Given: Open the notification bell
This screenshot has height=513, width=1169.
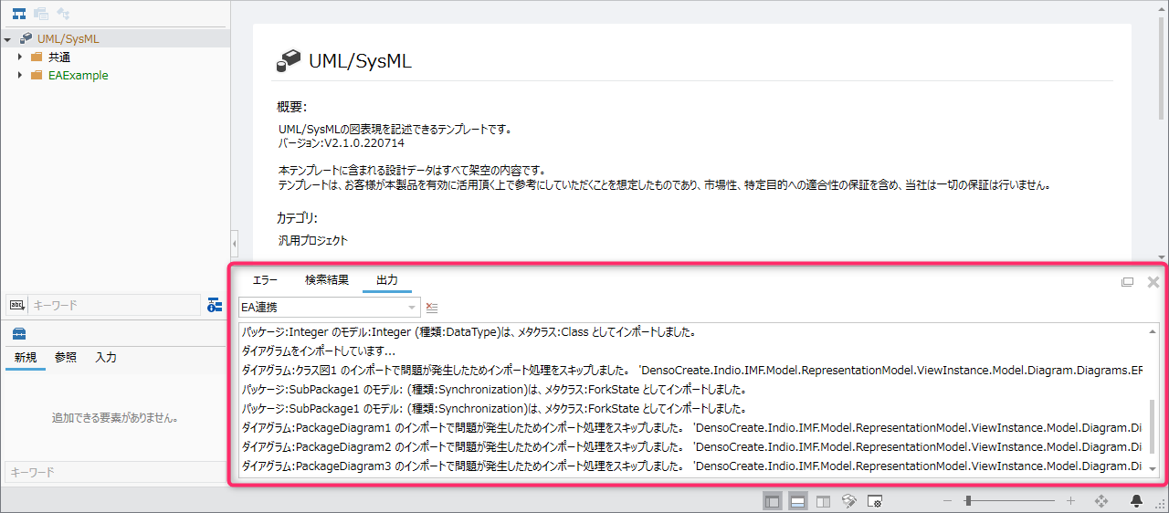Looking at the screenshot, I should click(1137, 501).
